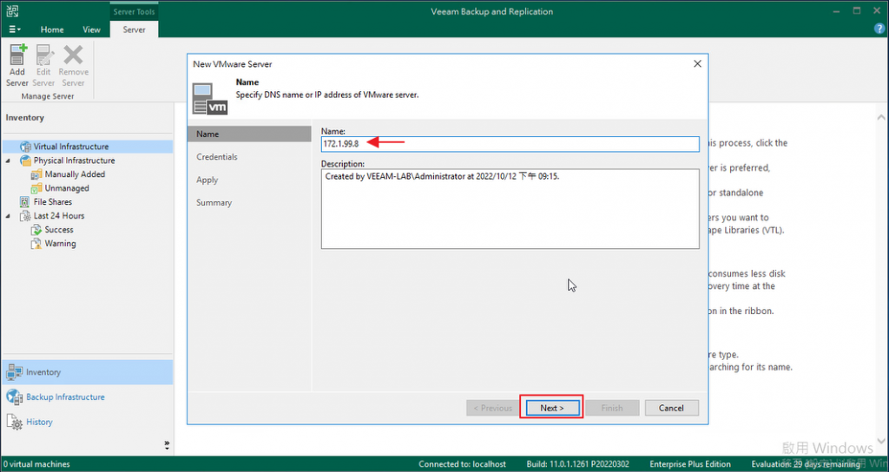This screenshot has height=472, width=889.
Task: Click scroll up arrow in main pane
Action: [x=881, y=117]
